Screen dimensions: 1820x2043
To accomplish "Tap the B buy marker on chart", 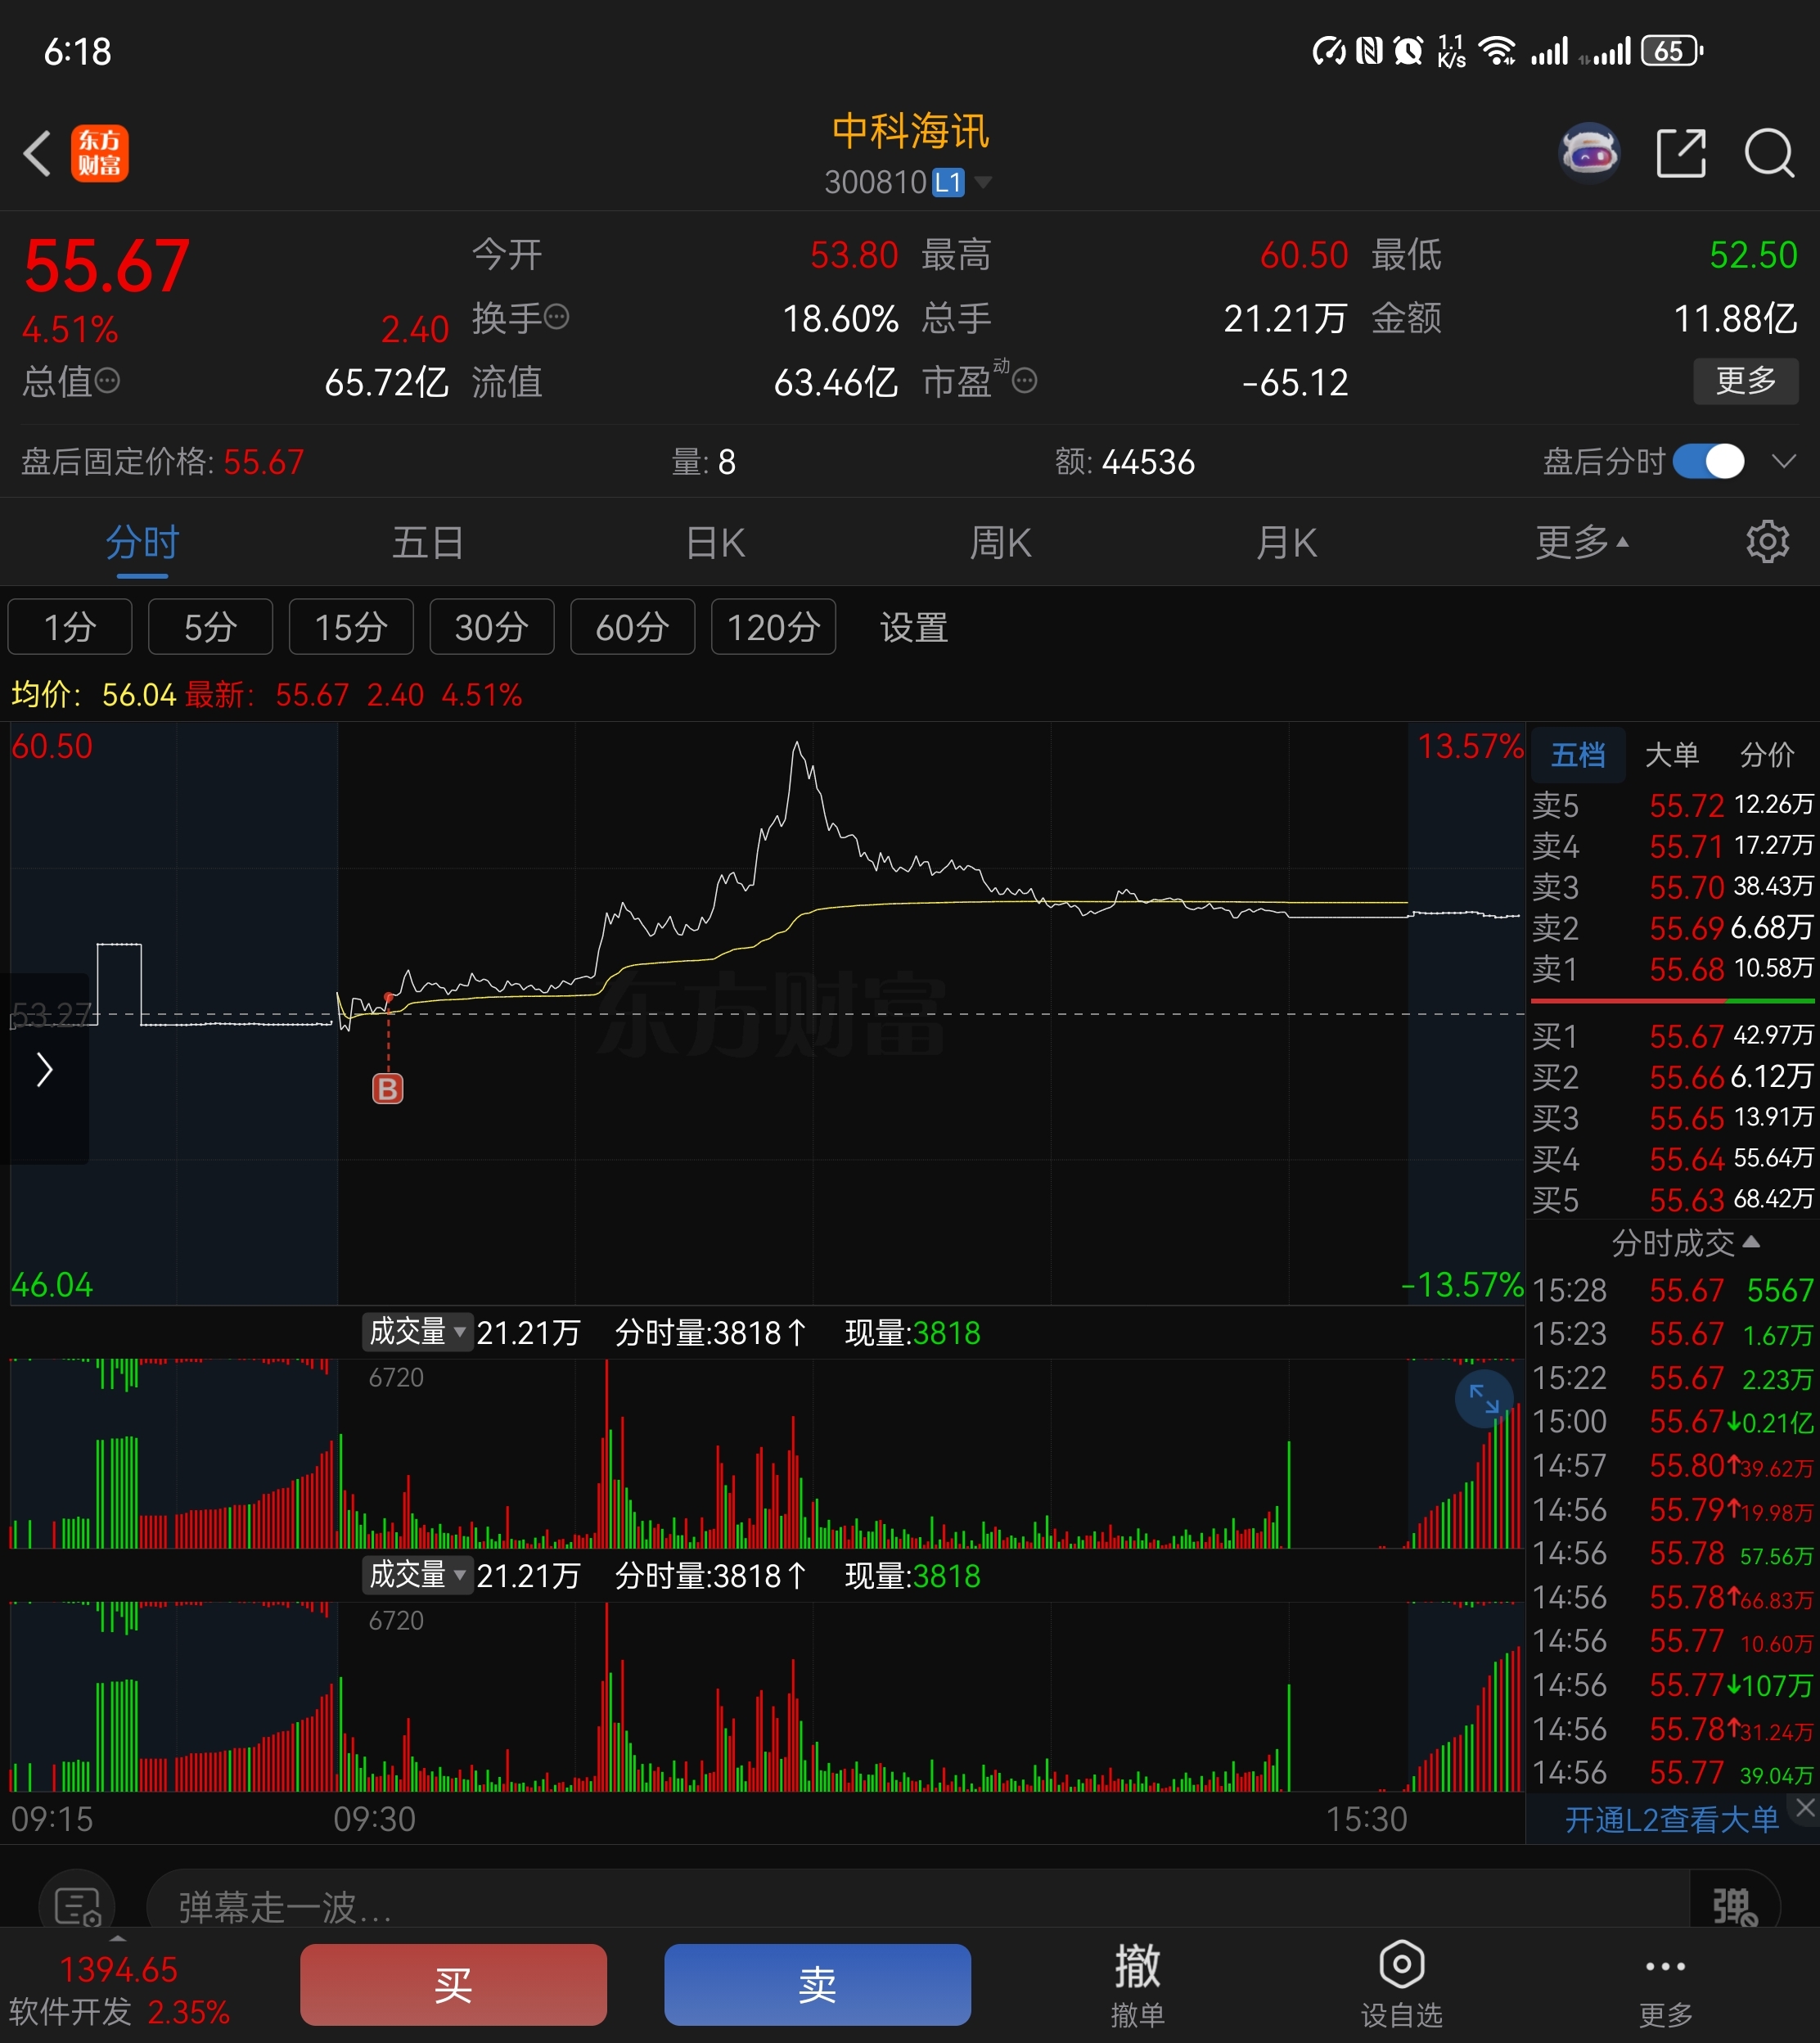I will click(388, 1088).
